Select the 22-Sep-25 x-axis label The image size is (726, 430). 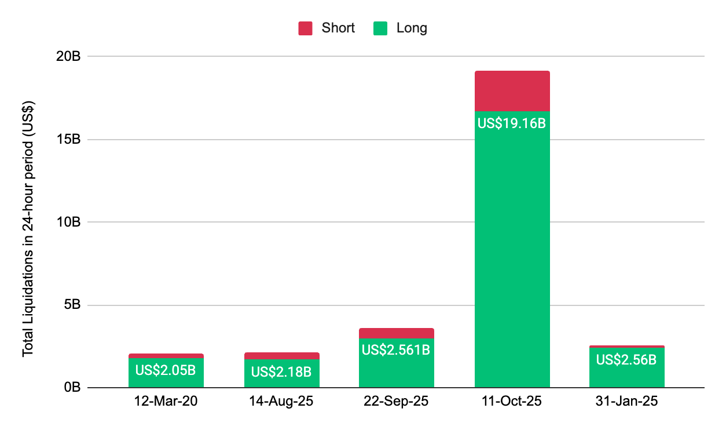[397, 402]
